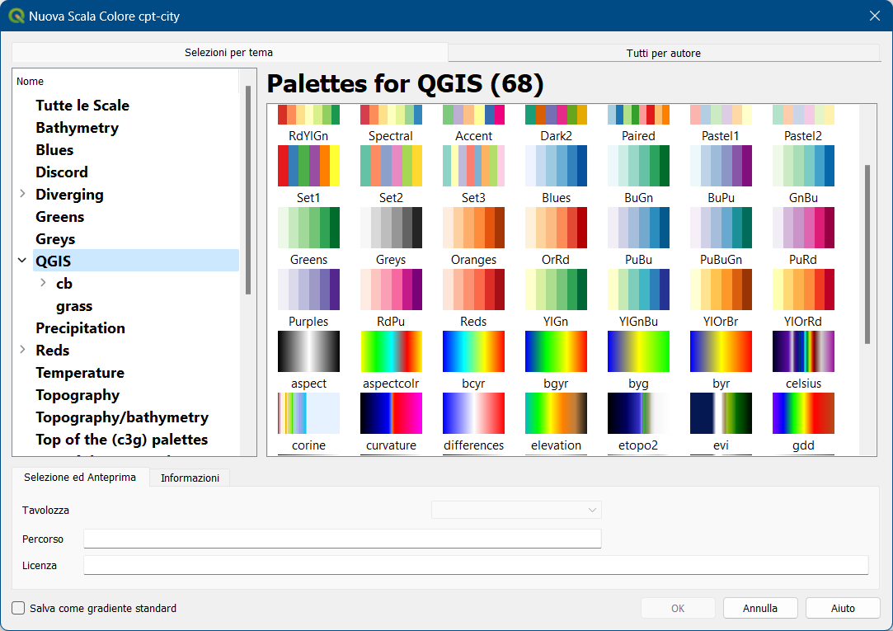Choose the bcyr gradient thumbnail
The image size is (893, 631).
(x=474, y=351)
